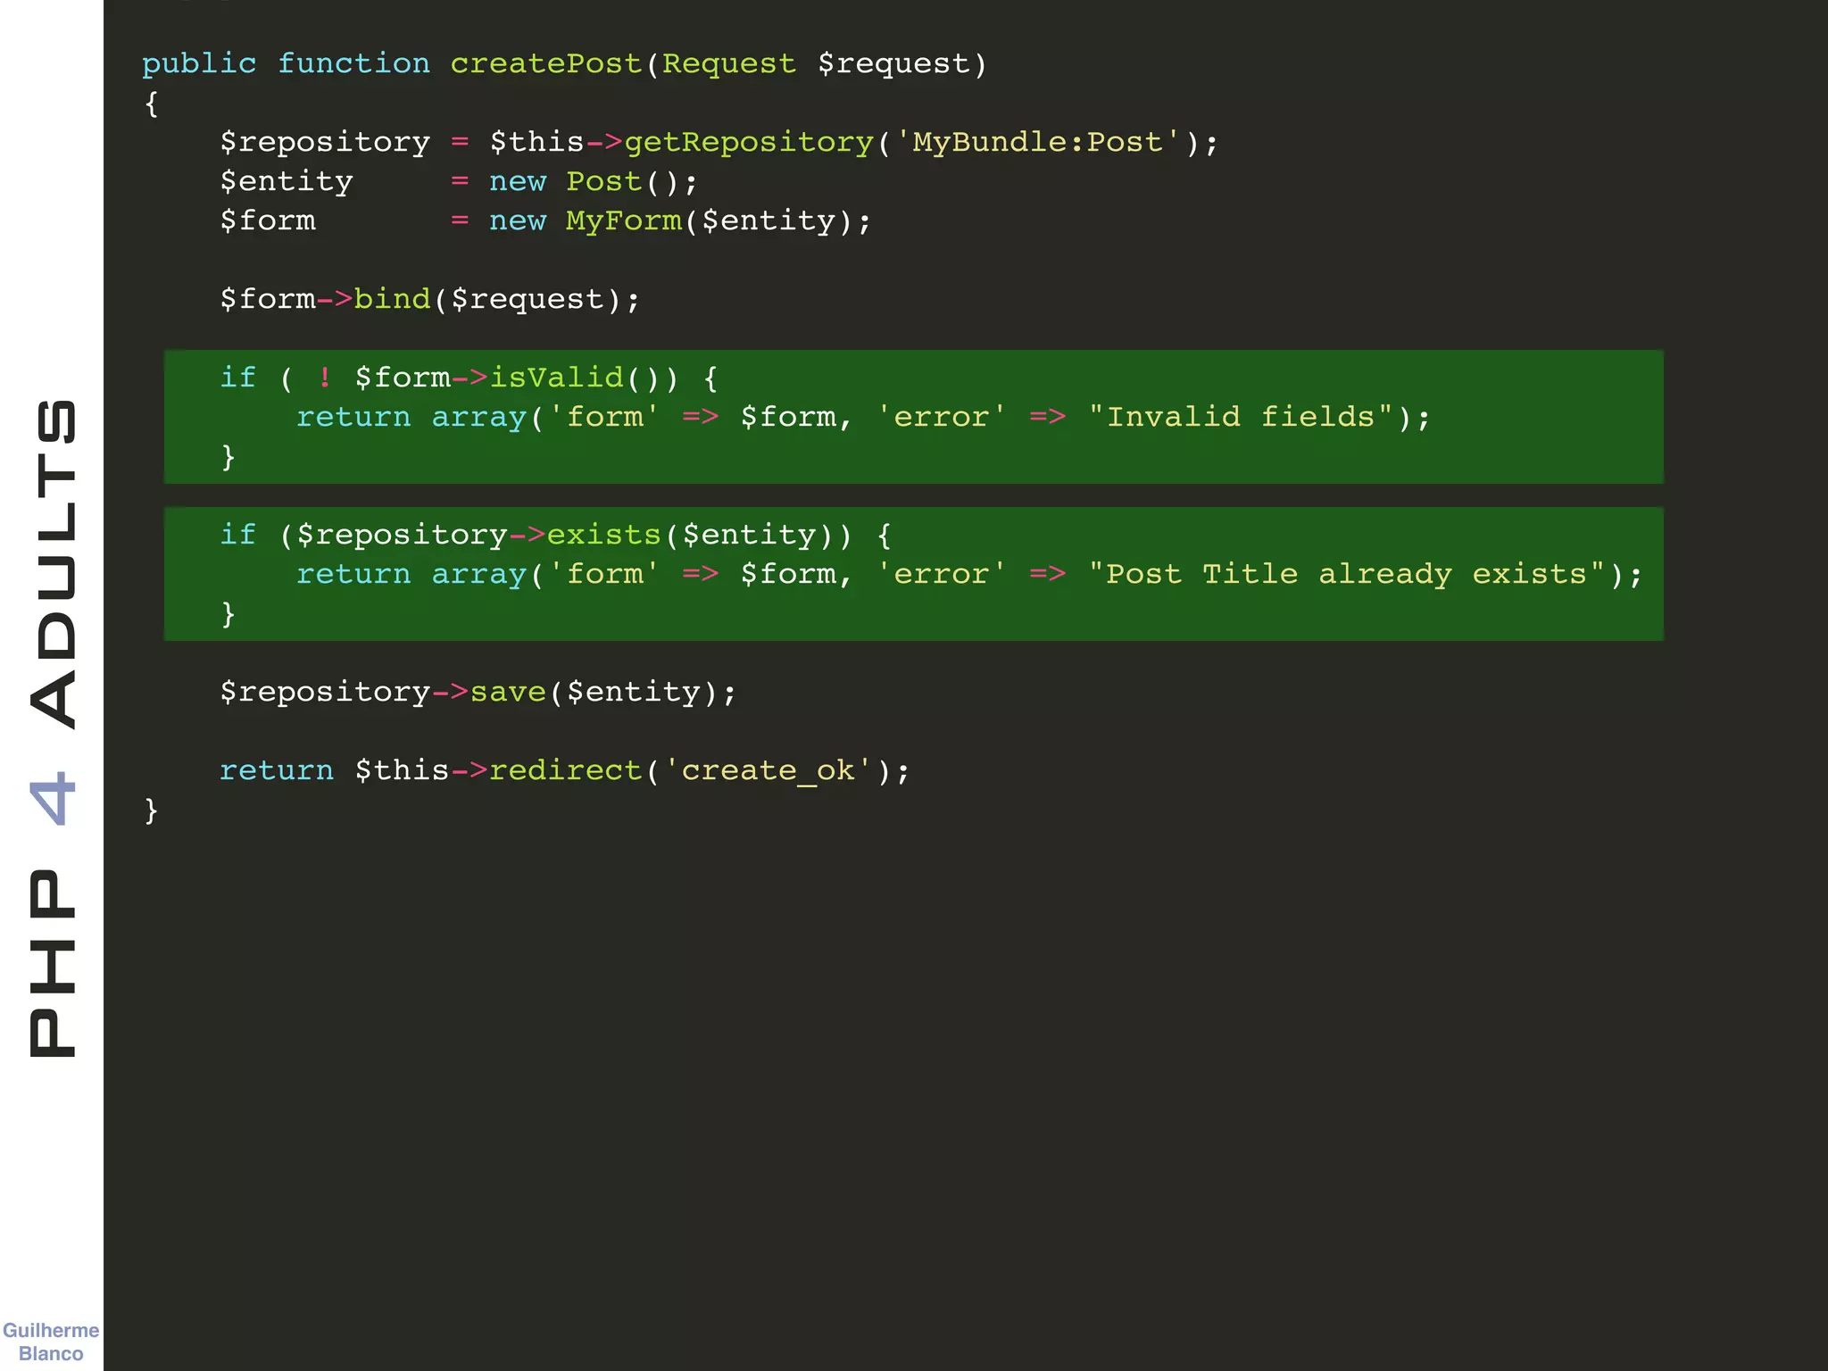Click the 'if ( ! $form->isValid()) {' line

(469, 378)
